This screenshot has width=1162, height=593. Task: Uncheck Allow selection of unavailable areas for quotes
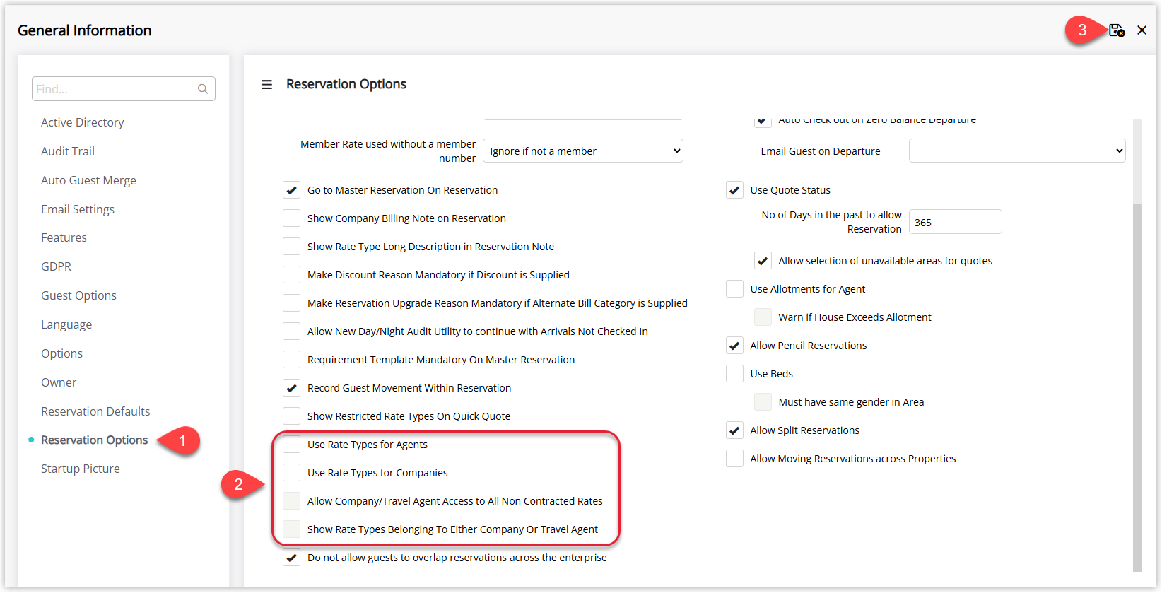click(763, 261)
